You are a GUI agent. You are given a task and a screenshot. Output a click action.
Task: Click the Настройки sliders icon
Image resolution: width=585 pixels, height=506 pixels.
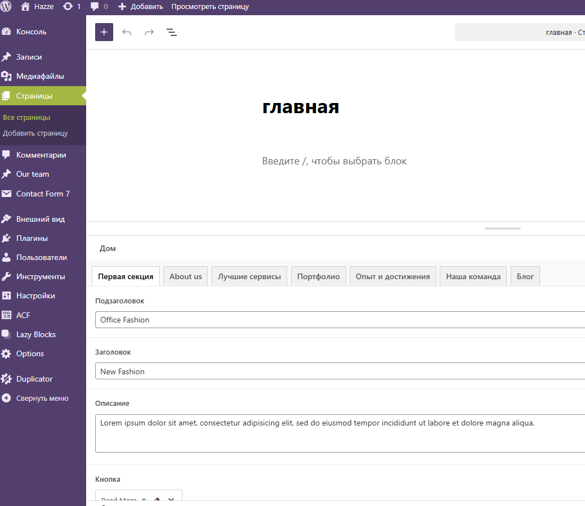pyautogui.click(x=6, y=295)
